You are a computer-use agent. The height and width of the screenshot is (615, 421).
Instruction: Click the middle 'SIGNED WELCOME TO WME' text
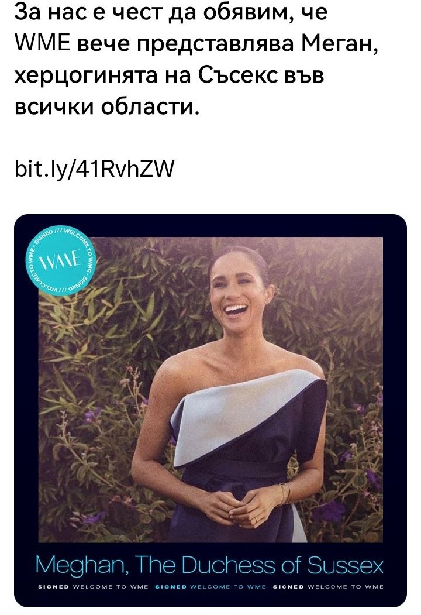point(210,587)
